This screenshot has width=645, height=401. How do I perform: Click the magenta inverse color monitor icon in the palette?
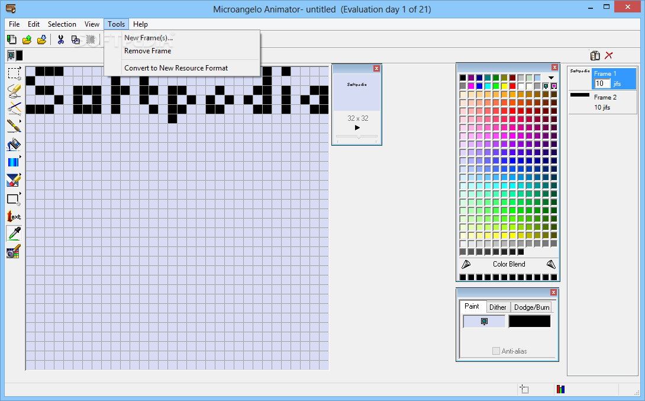(554, 86)
